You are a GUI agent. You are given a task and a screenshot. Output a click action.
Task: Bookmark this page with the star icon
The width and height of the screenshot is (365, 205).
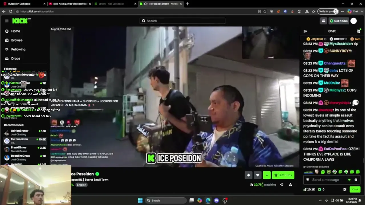265,11
